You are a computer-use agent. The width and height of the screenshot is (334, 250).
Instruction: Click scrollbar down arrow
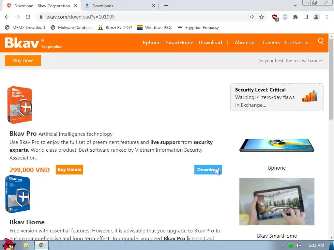[x=331, y=237]
